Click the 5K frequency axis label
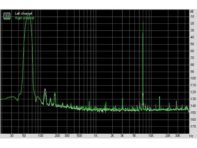The image size is (197, 148). click(x=134, y=136)
